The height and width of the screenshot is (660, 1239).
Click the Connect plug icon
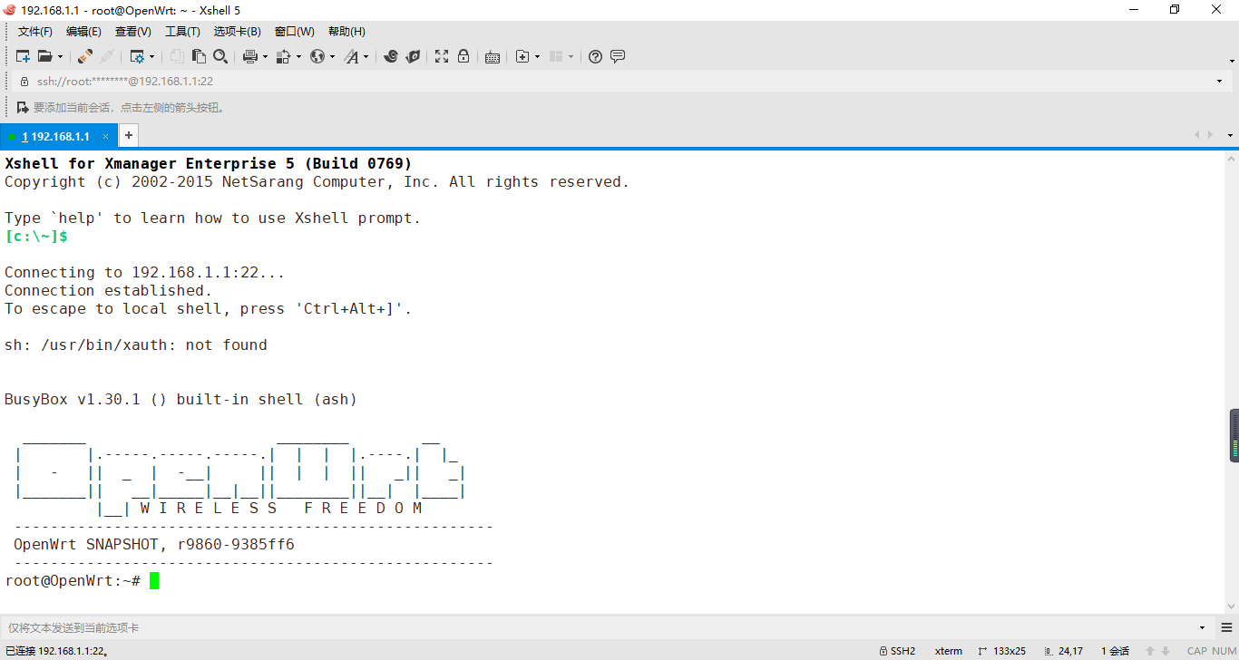click(x=85, y=56)
